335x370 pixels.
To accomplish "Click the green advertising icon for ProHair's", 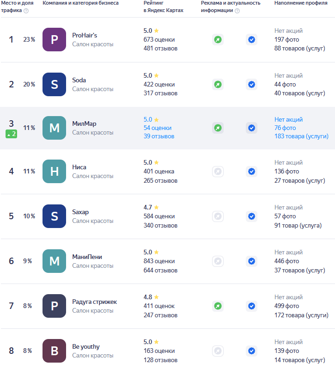I will pos(218,40).
